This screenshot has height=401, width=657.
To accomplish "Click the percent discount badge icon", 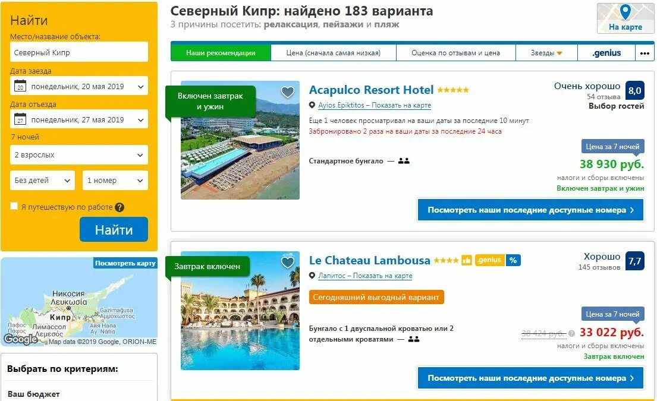I will (x=513, y=260).
